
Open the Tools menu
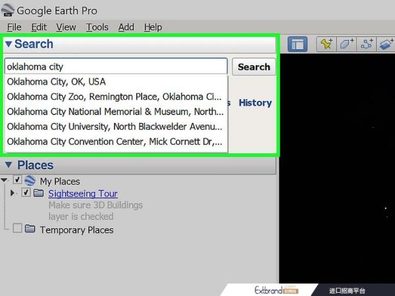tap(97, 27)
